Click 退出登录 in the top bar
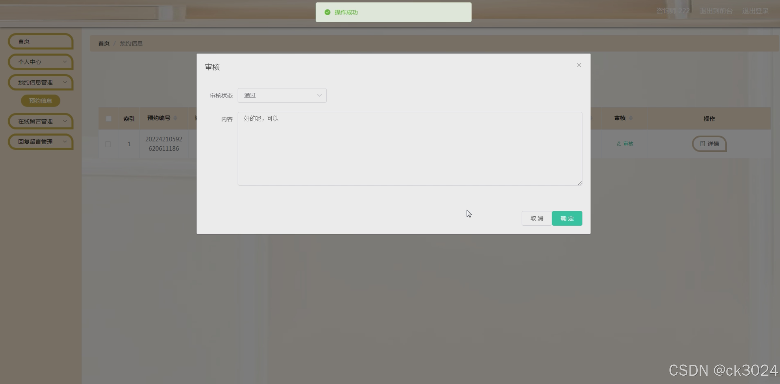 click(x=755, y=10)
